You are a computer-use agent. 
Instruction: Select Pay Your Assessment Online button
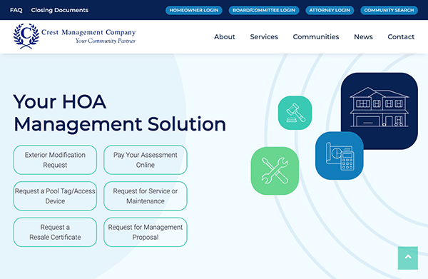point(146,160)
